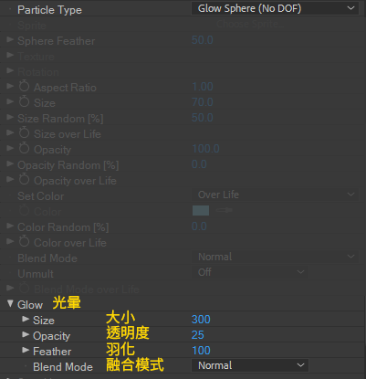
Task: Open the particle Blend Mode dropdown under Color over Life
Action: coord(275,257)
